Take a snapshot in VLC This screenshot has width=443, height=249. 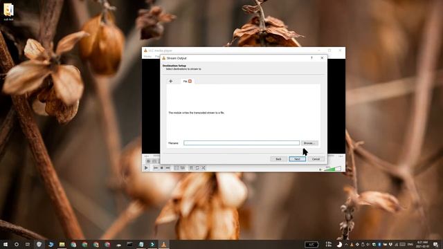pos(154,161)
